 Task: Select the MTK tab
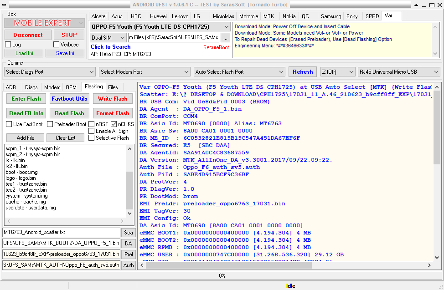point(268,16)
